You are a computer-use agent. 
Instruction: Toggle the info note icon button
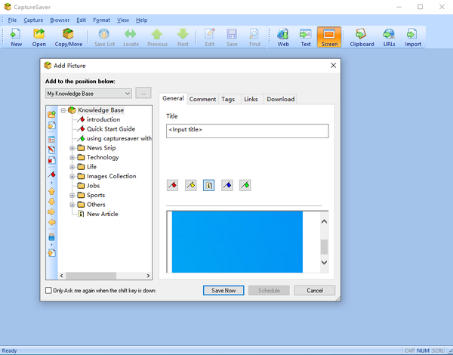click(x=209, y=185)
